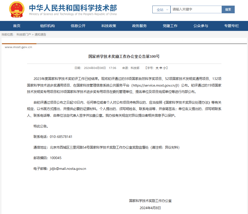Open the 科技政策 section
Viewport: 248px width, 214px height.
coord(109,26)
